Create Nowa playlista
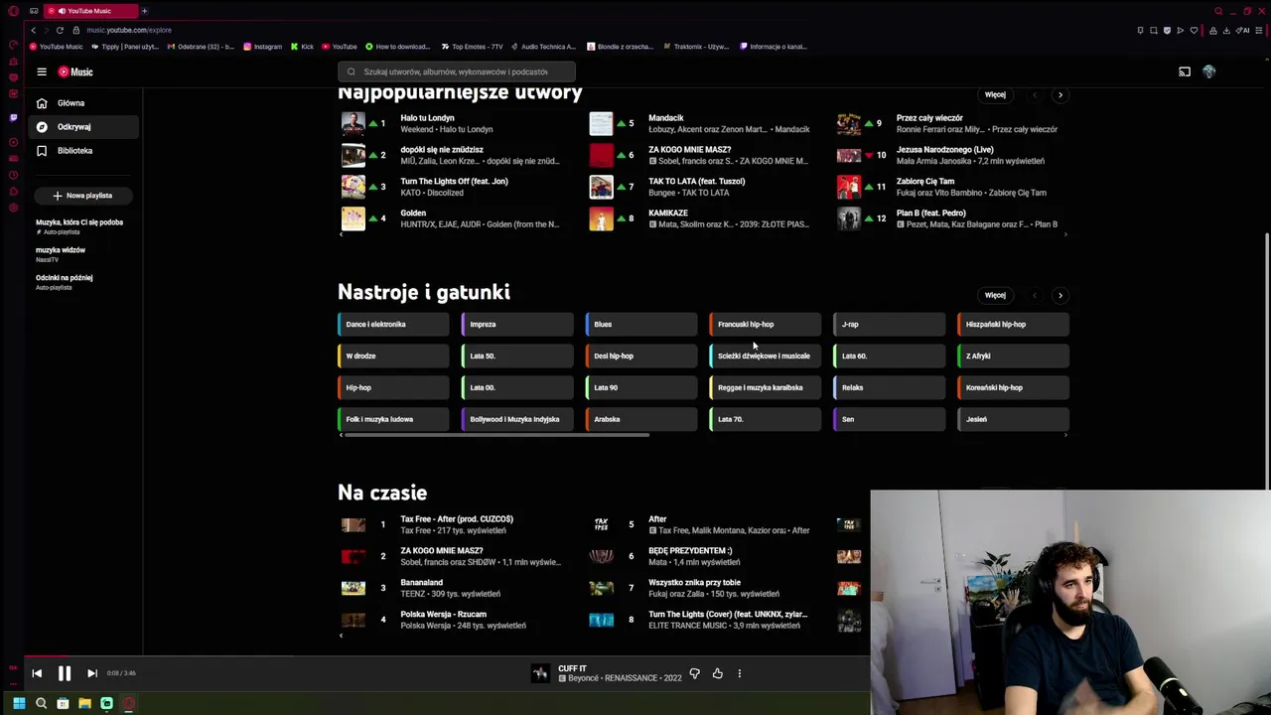The height and width of the screenshot is (715, 1271). [x=82, y=196]
